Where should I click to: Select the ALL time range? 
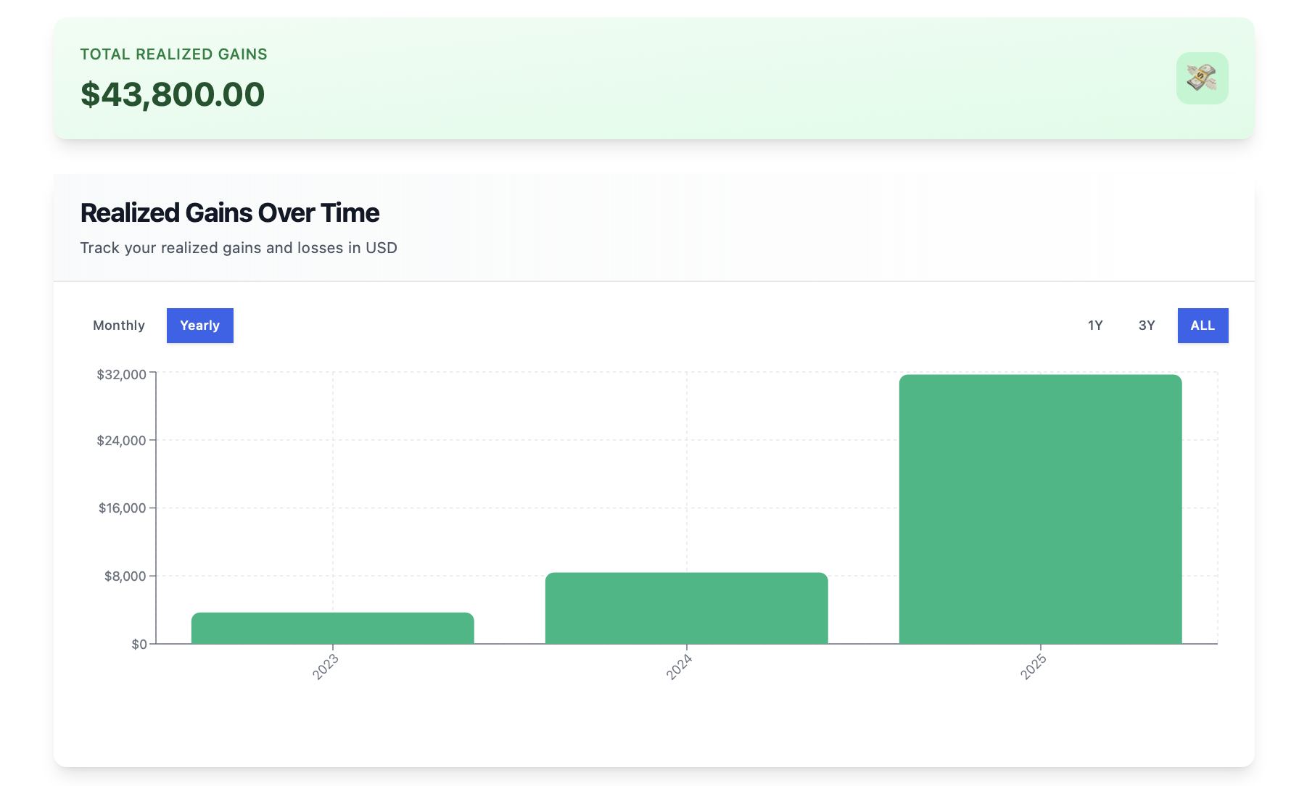1203,326
